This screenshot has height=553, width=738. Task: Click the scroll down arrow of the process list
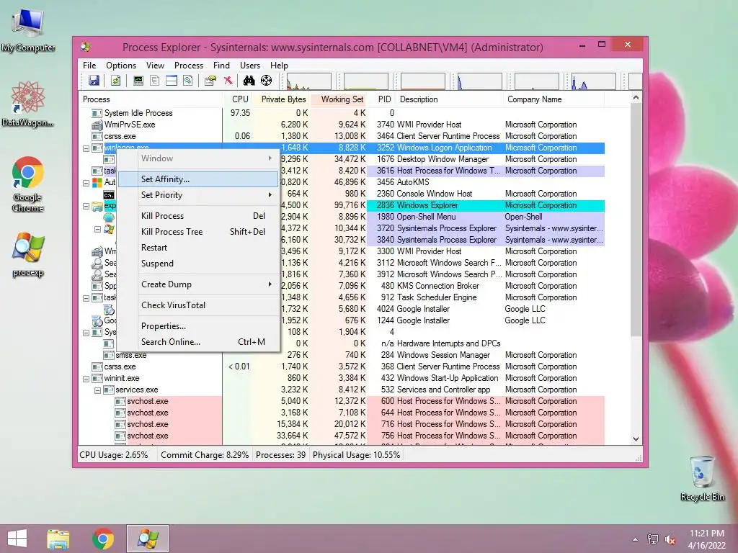(x=636, y=439)
